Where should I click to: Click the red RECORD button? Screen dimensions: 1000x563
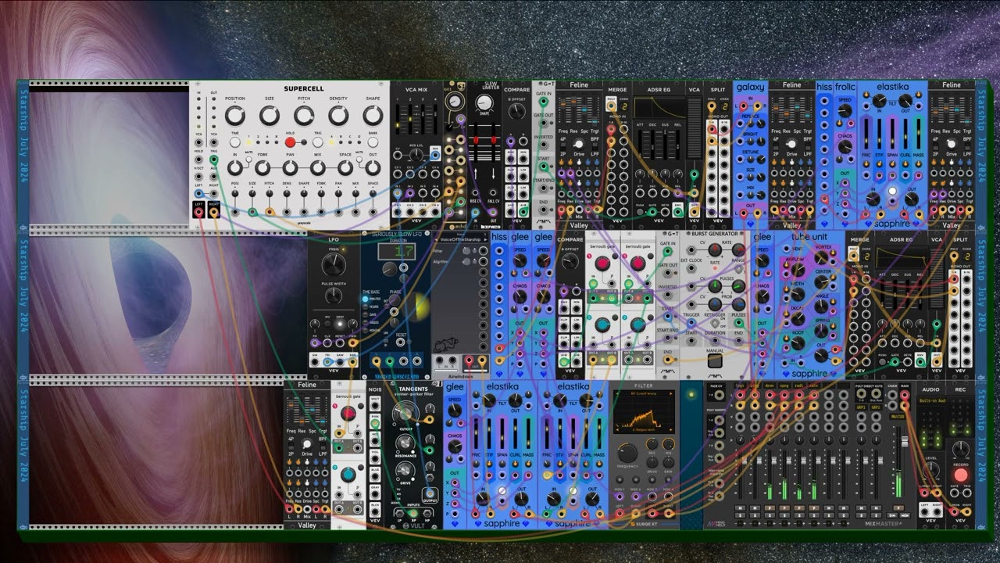(961, 475)
